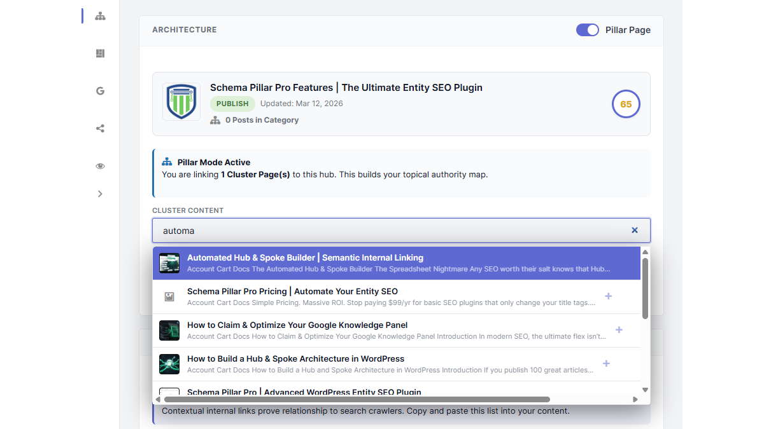
Task: Toggle the Pillar Page switch
Action: 587,30
